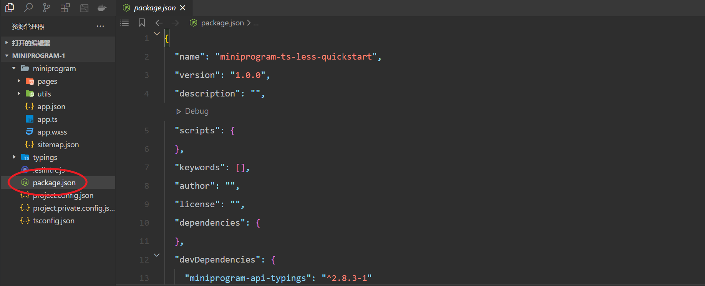The image size is (705, 286).
Task: Click the "miniprogram-ts-less-quickstart" value
Action: [x=296, y=57]
